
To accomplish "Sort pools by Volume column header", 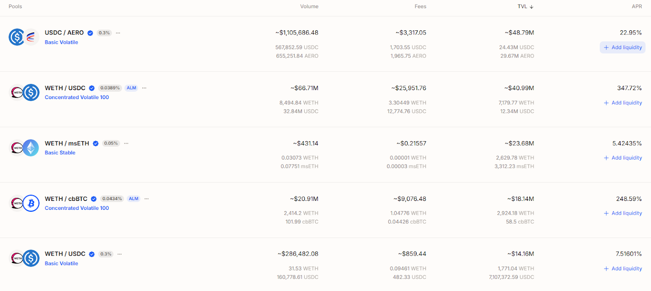I will click(x=309, y=6).
